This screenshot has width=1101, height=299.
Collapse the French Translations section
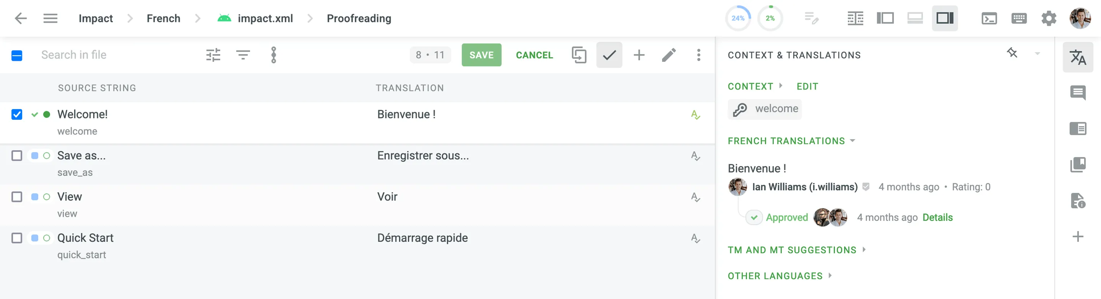(791, 141)
